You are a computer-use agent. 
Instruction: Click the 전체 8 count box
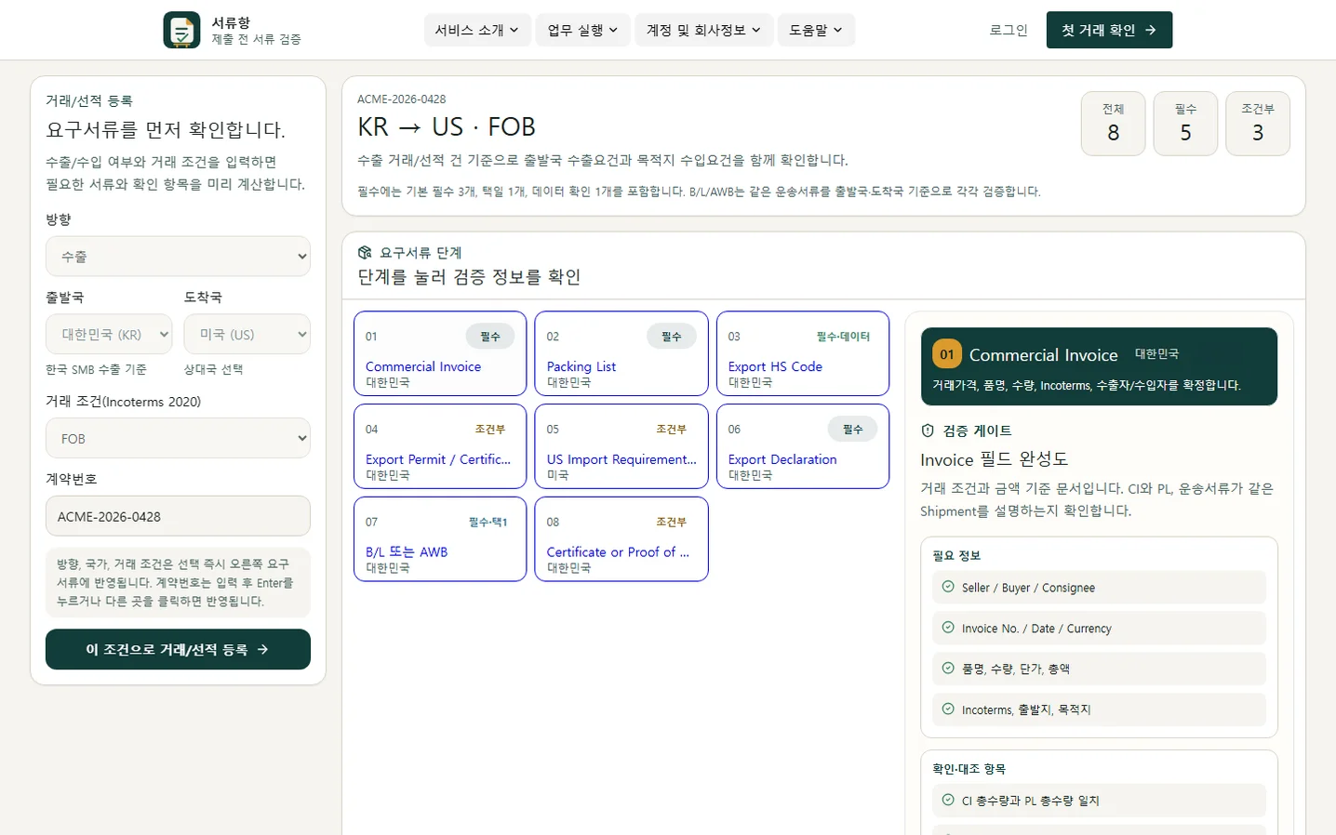pos(1113,124)
